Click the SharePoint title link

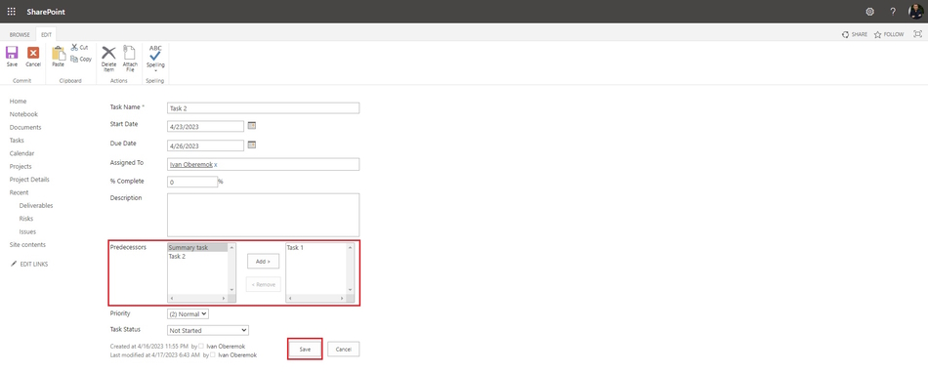[x=46, y=12]
